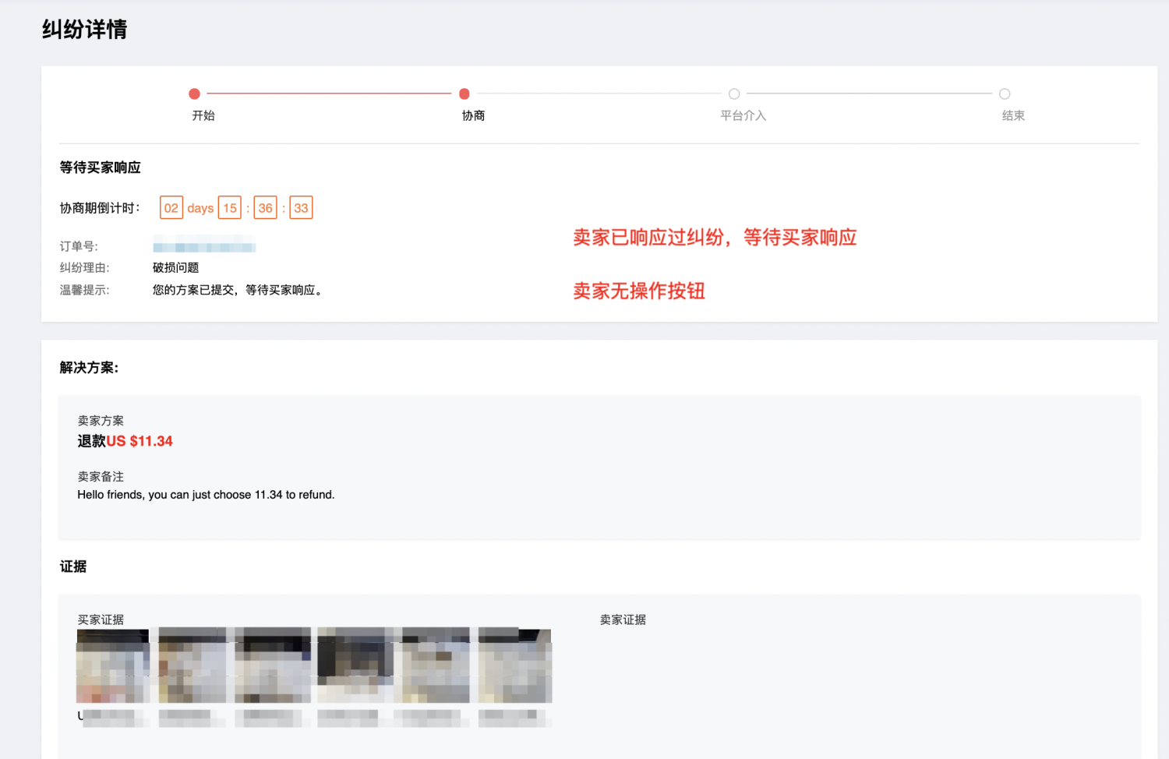1169x759 pixels.
Task: Click the countdown hours box showing 15
Action: tap(230, 208)
